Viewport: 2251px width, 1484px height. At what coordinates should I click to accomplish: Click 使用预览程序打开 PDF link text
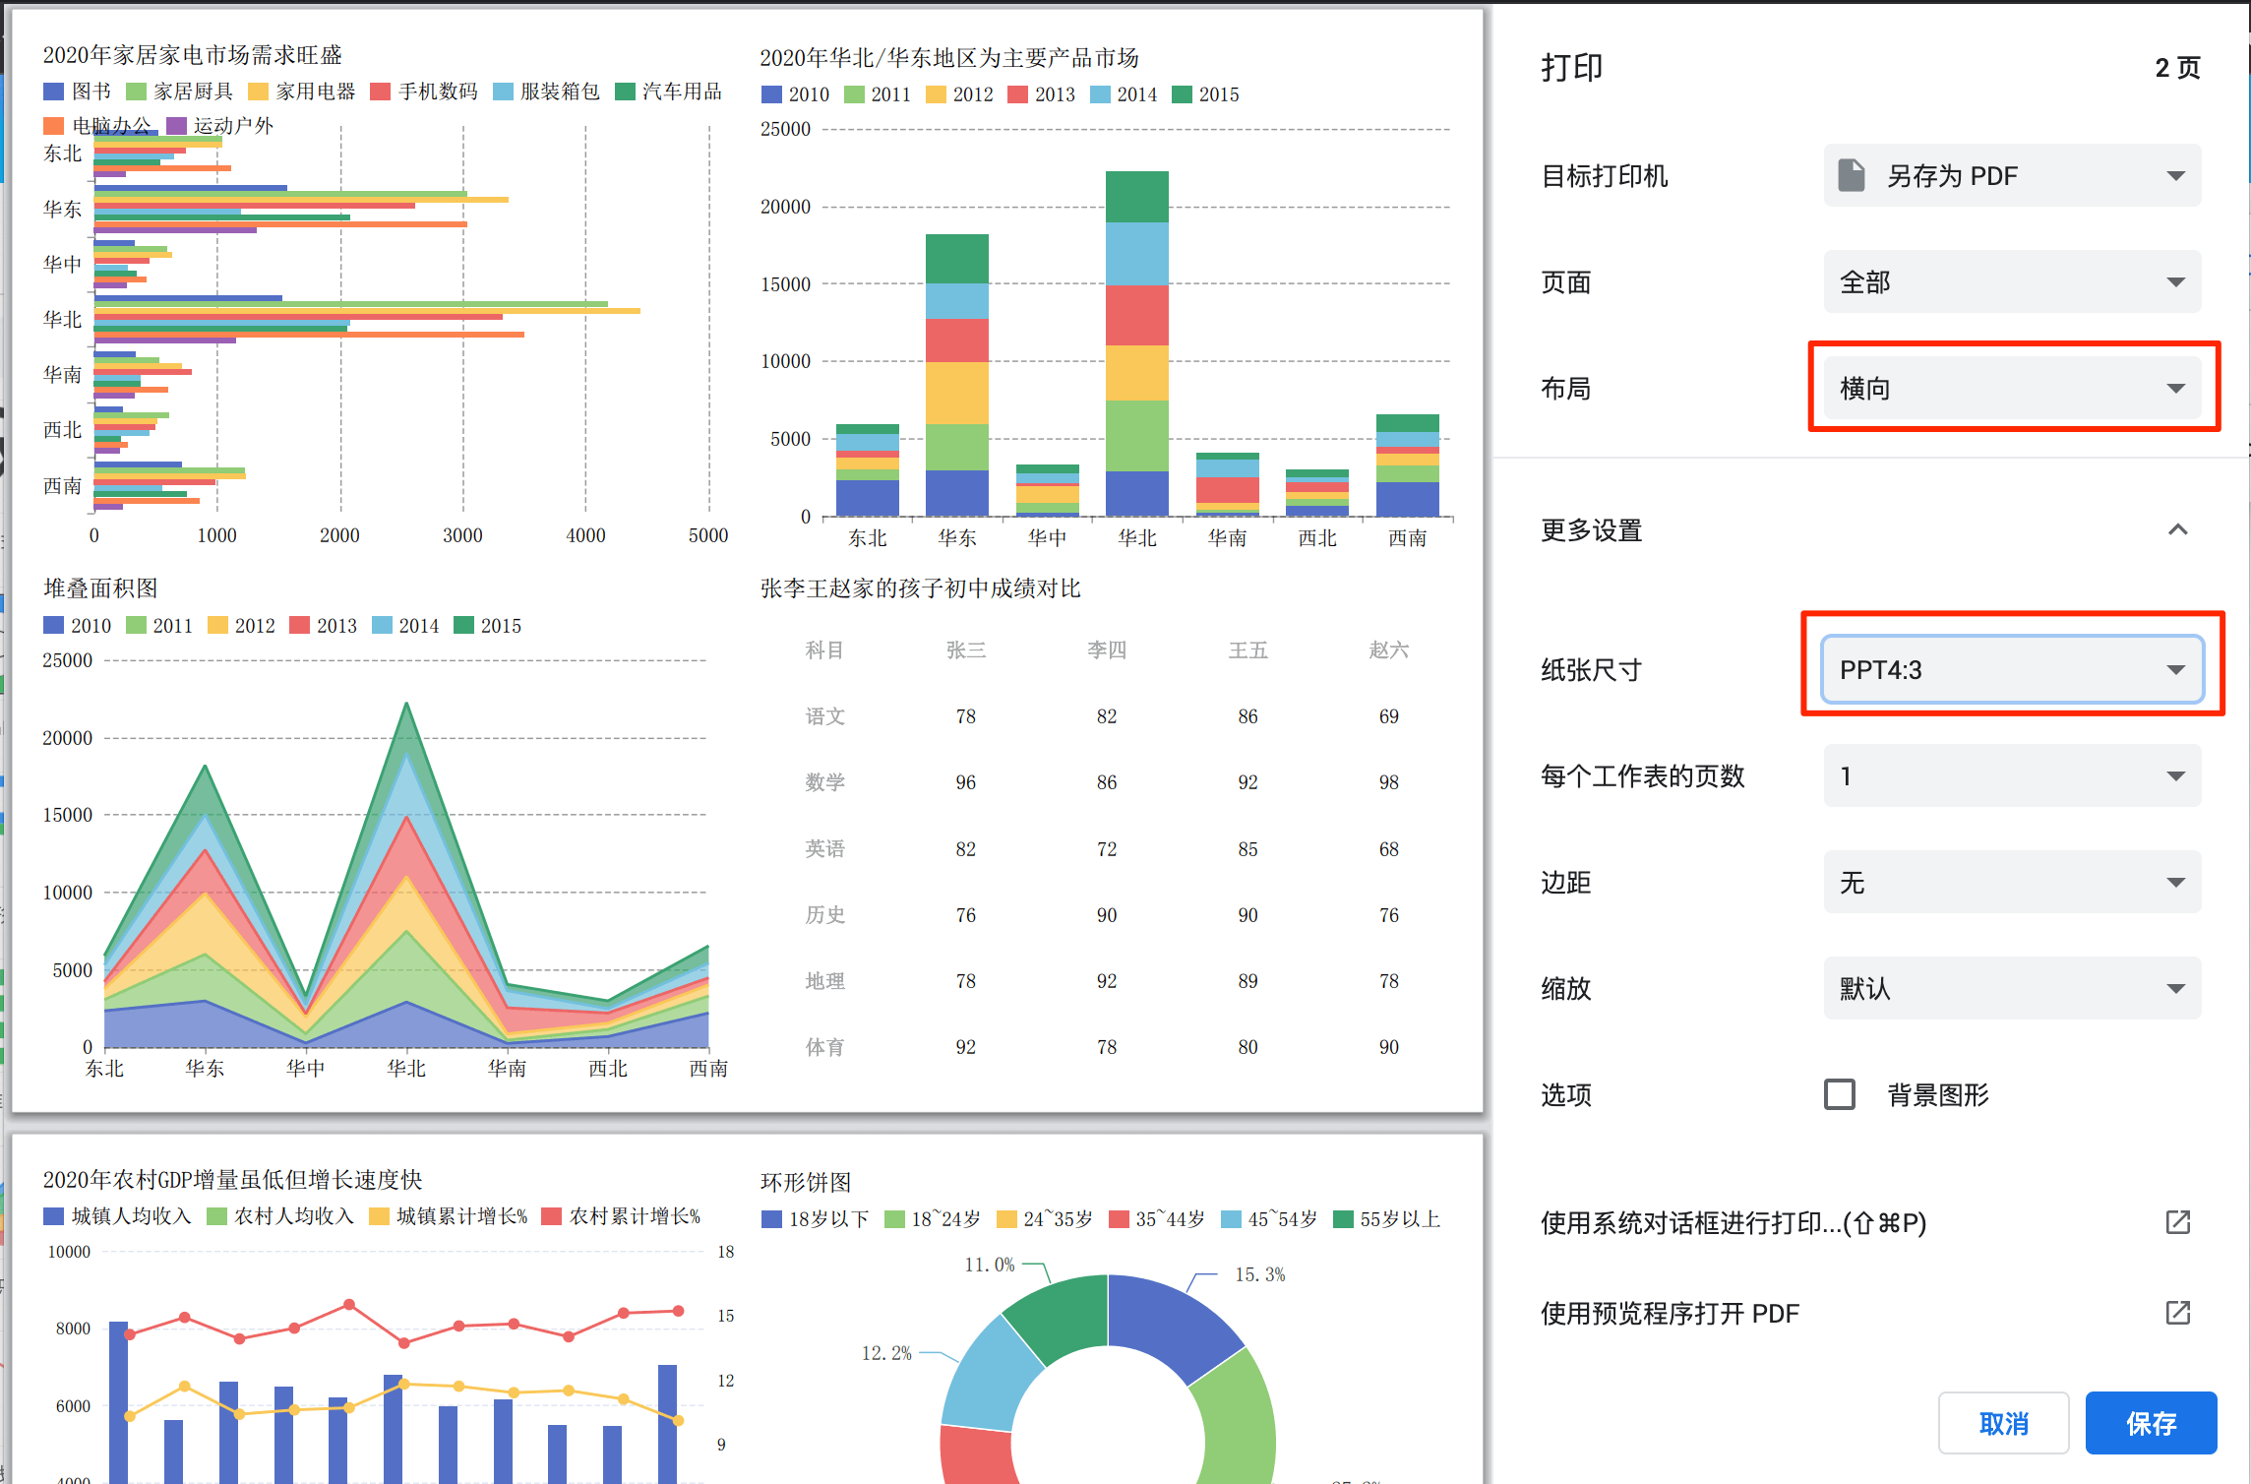click(x=1670, y=1313)
